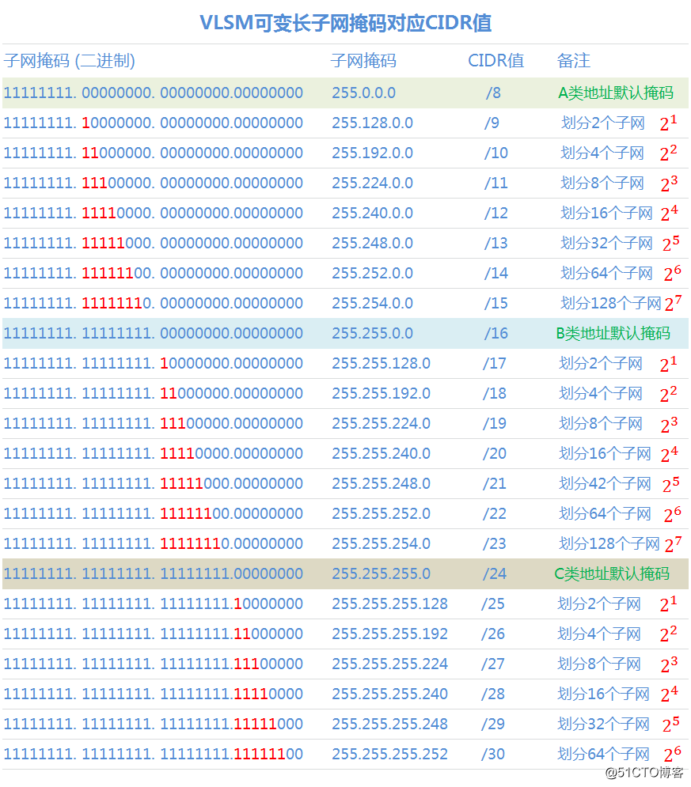Click the /23 CIDR value
Image resolution: width=691 pixels, height=787 pixels.
point(494,543)
